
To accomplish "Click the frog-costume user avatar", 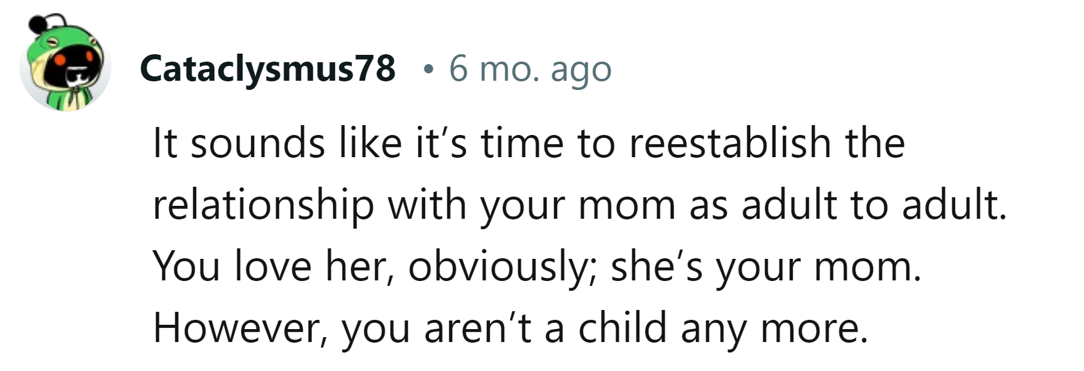I will tap(65, 63).
